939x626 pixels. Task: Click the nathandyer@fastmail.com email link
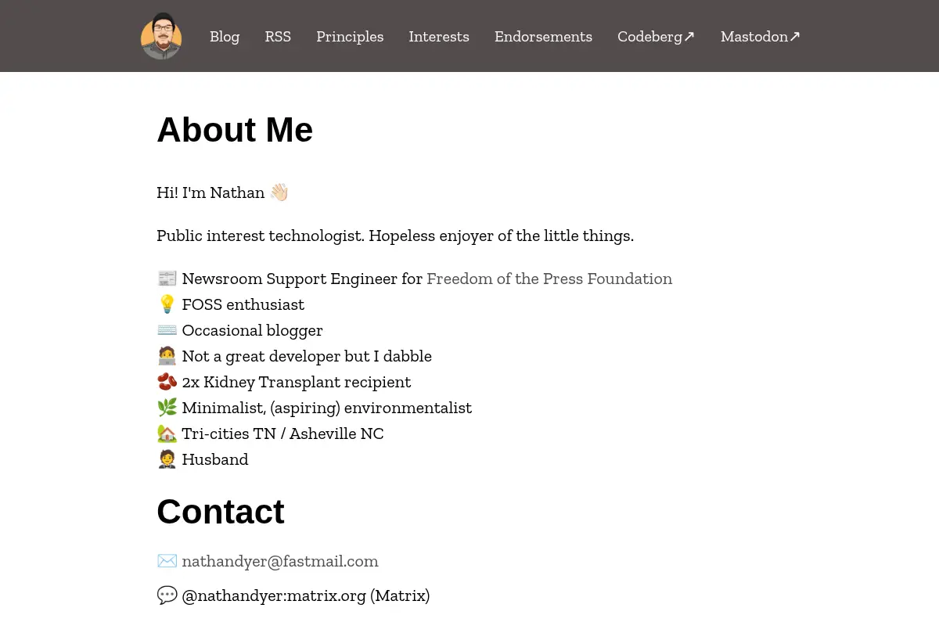[280, 561]
